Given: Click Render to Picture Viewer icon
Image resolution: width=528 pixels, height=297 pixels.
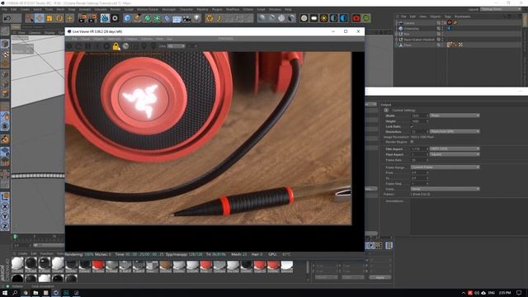Looking at the screenshot, I should coord(92,18).
